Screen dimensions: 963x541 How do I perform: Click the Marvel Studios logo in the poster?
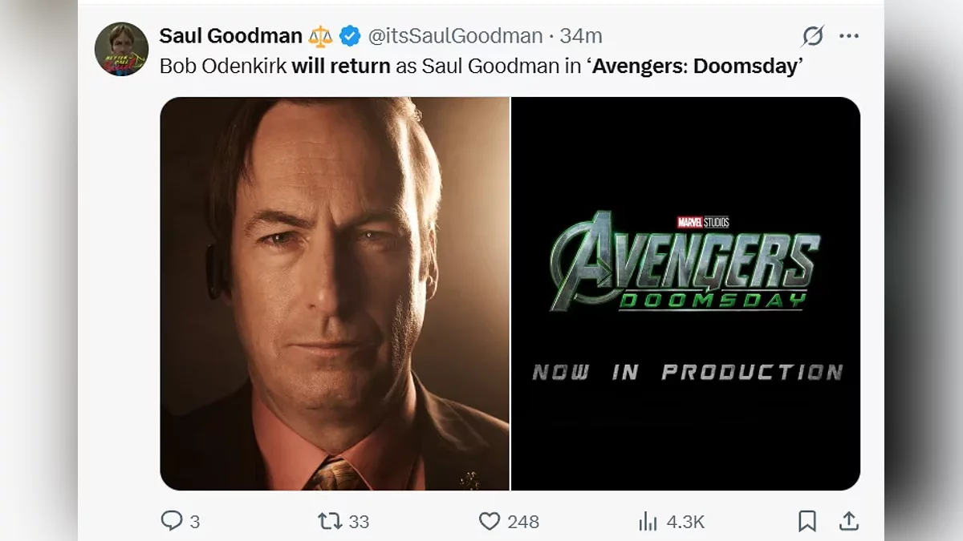click(x=703, y=222)
